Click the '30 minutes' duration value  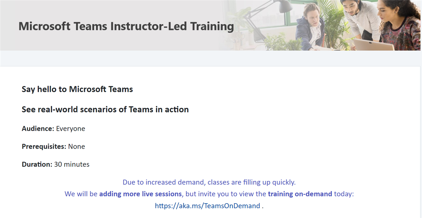[72, 164]
